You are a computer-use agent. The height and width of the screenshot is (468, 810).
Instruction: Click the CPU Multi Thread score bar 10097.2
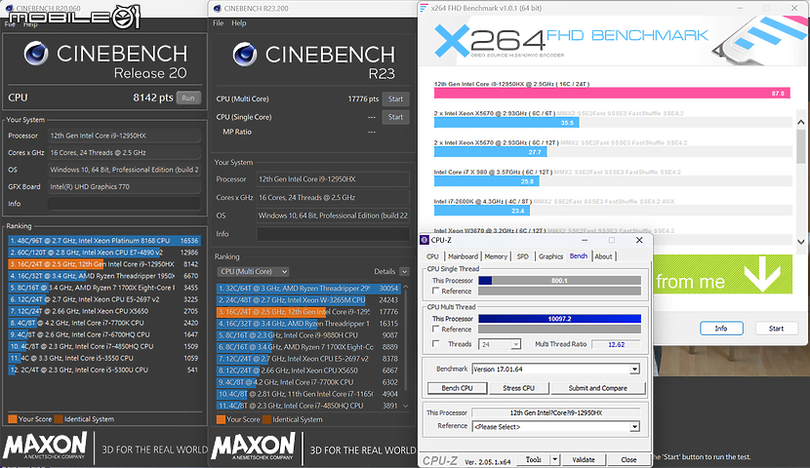559,319
